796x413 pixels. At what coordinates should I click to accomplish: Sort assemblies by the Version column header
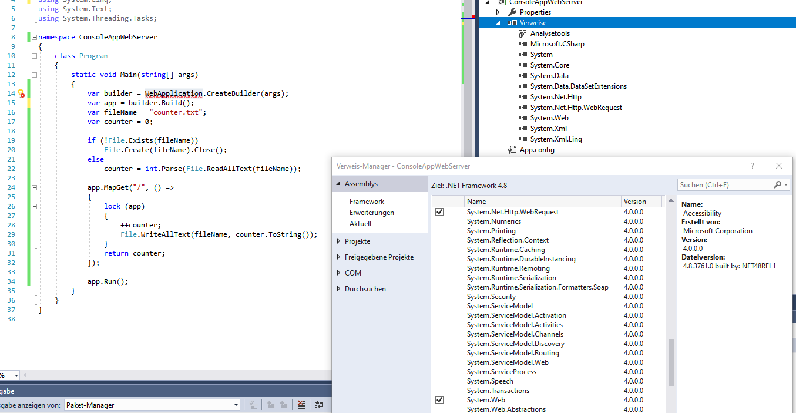(x=641, y=202)
